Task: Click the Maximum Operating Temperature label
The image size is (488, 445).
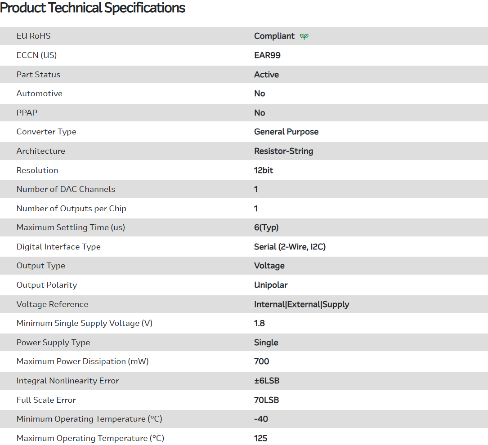Action: coord(90,438)
